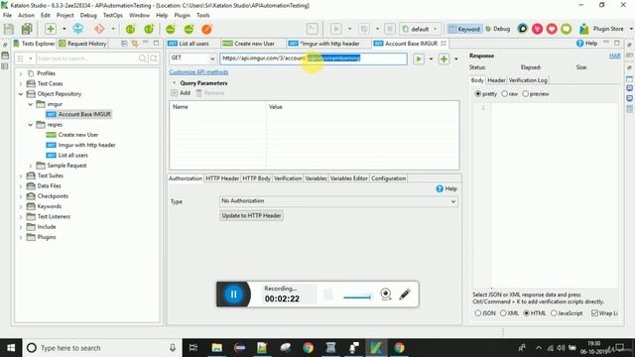Switch to Keyword perspective toggle

point(464,29)
